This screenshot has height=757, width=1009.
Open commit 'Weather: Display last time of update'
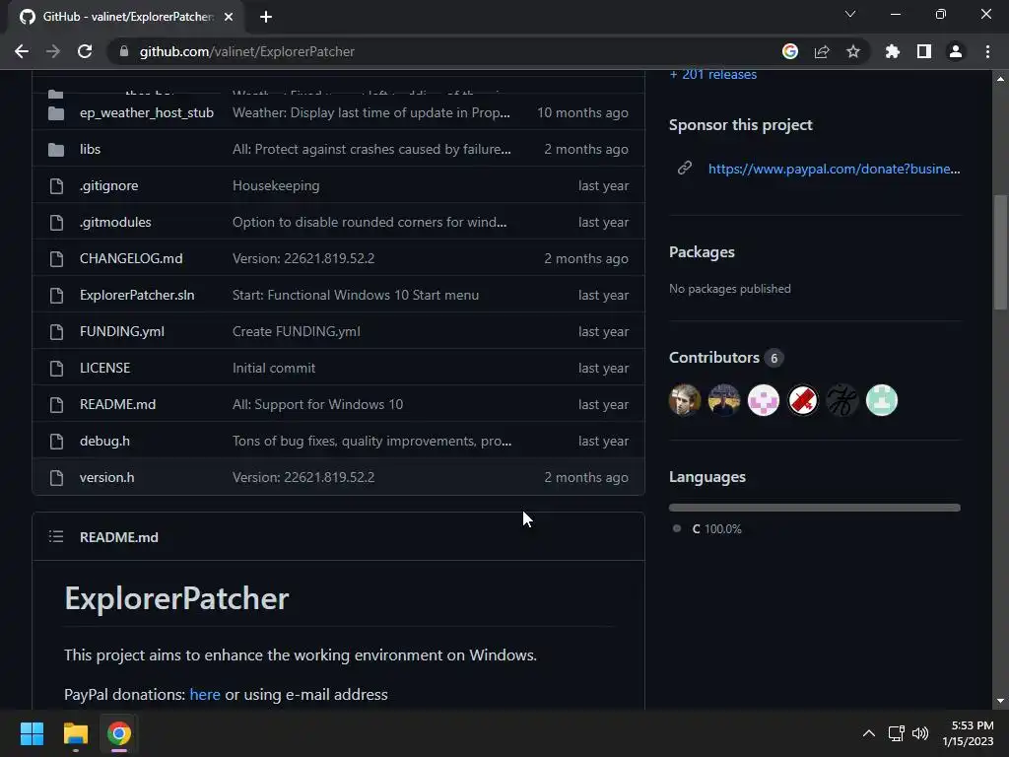pyautogui.click(x=371, y=112)
